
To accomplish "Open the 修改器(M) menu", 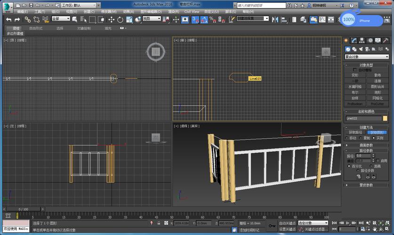I will [x=109, y=11].
